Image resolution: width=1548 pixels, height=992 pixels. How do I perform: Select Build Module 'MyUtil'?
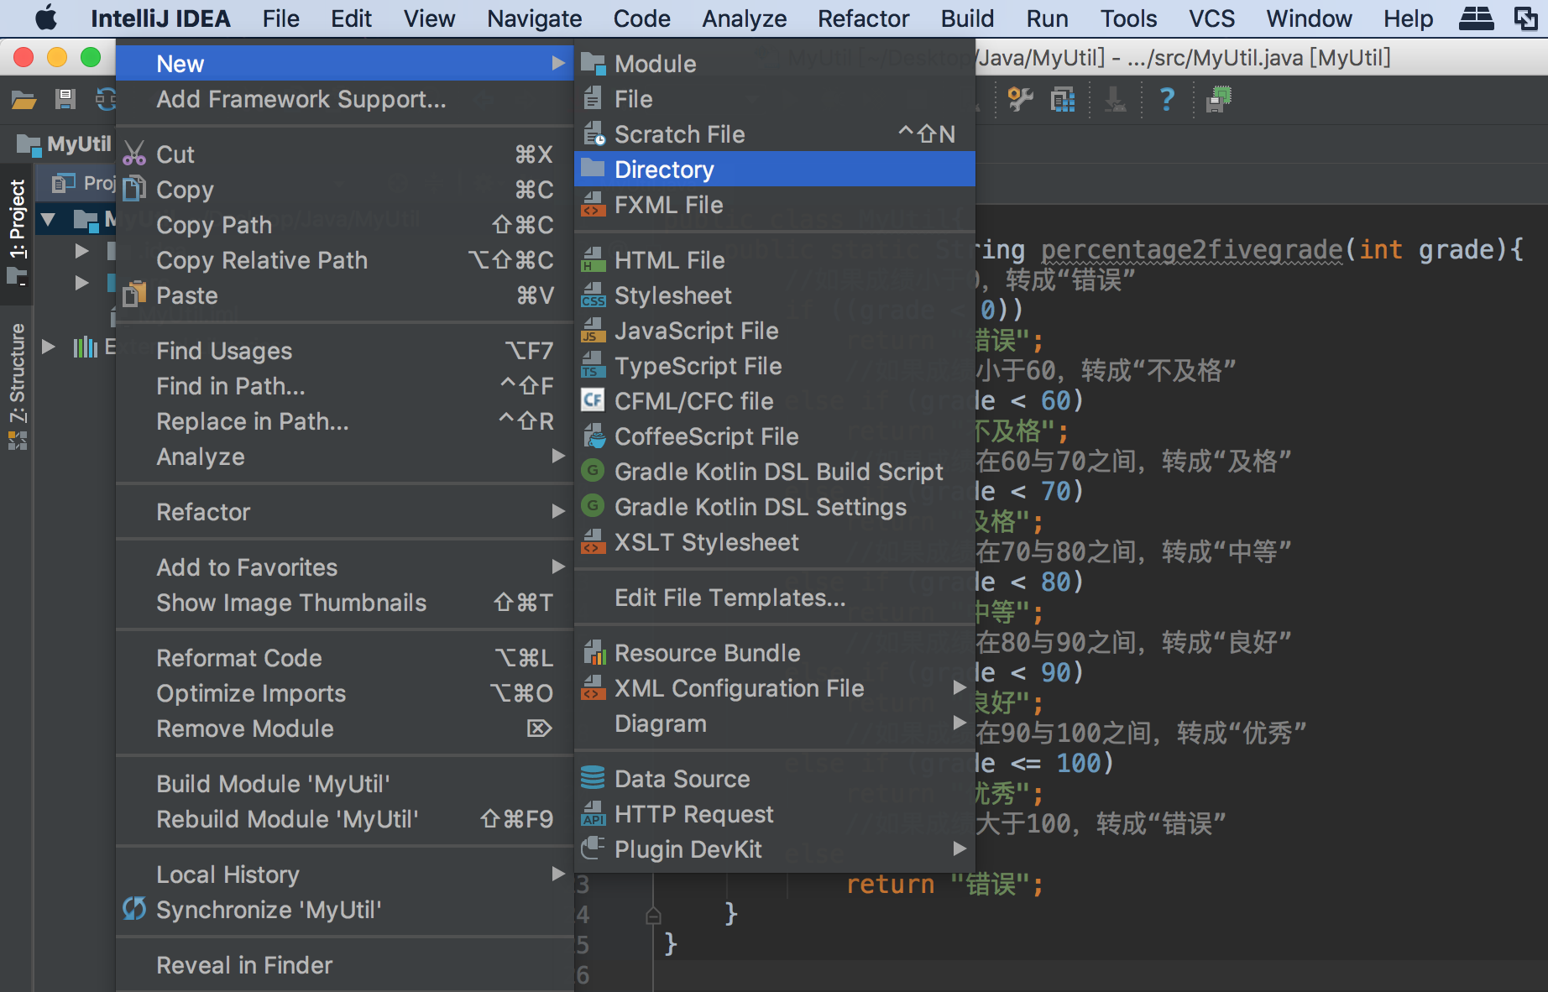344,784
